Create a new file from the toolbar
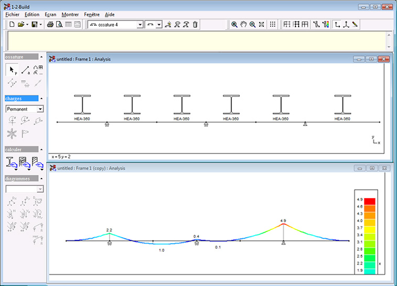 12,25
